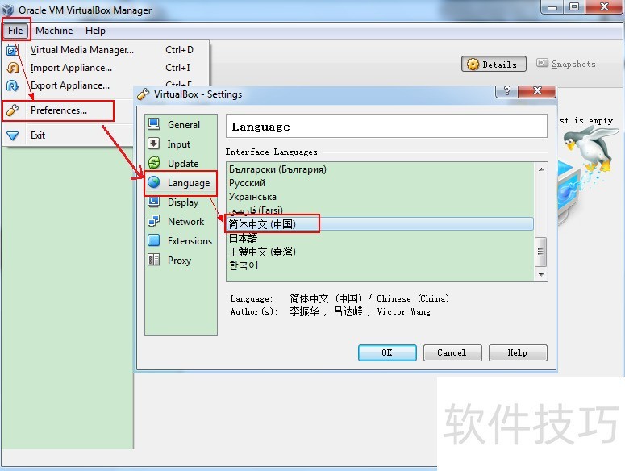Click the Virtual Media Manager disk icon
This screenshot has width=625, height=471.
pos(12,50)
